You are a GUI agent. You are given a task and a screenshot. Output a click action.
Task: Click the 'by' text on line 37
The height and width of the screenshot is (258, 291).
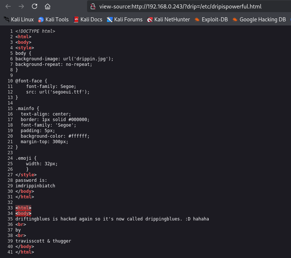[x=18, y=230]
